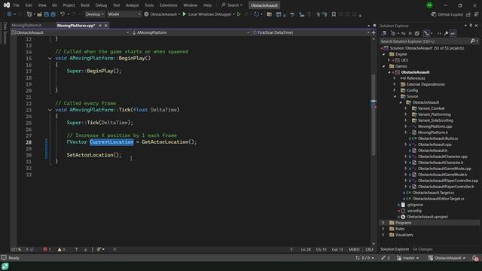482x271 pixels.
Task: Open the Build menu
Action: click(x=85, y=5)
